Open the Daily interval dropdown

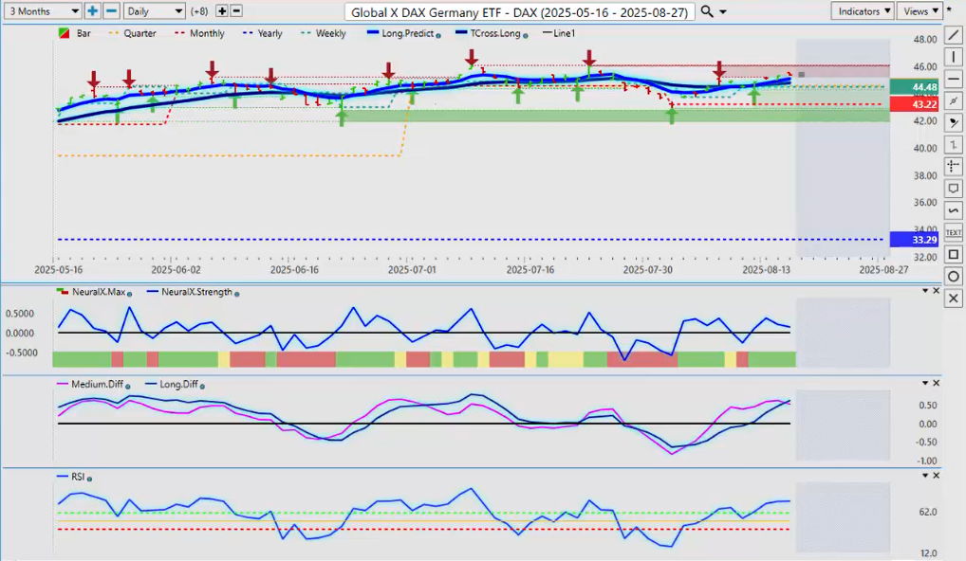(154, 11)
